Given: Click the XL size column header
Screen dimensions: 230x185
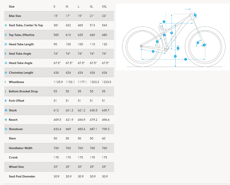Looking at the screenshot, I should click(91, 6).
